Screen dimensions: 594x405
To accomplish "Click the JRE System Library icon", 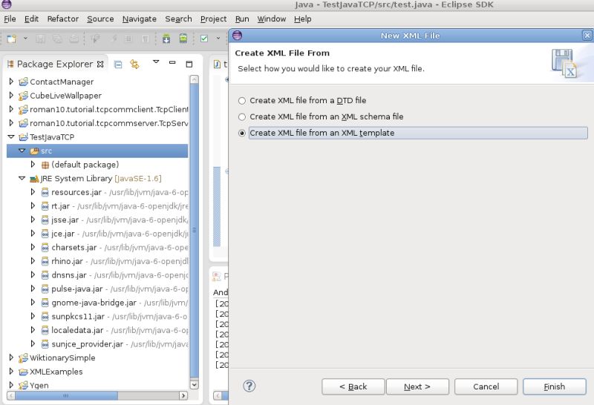I will tap(34, 179).
